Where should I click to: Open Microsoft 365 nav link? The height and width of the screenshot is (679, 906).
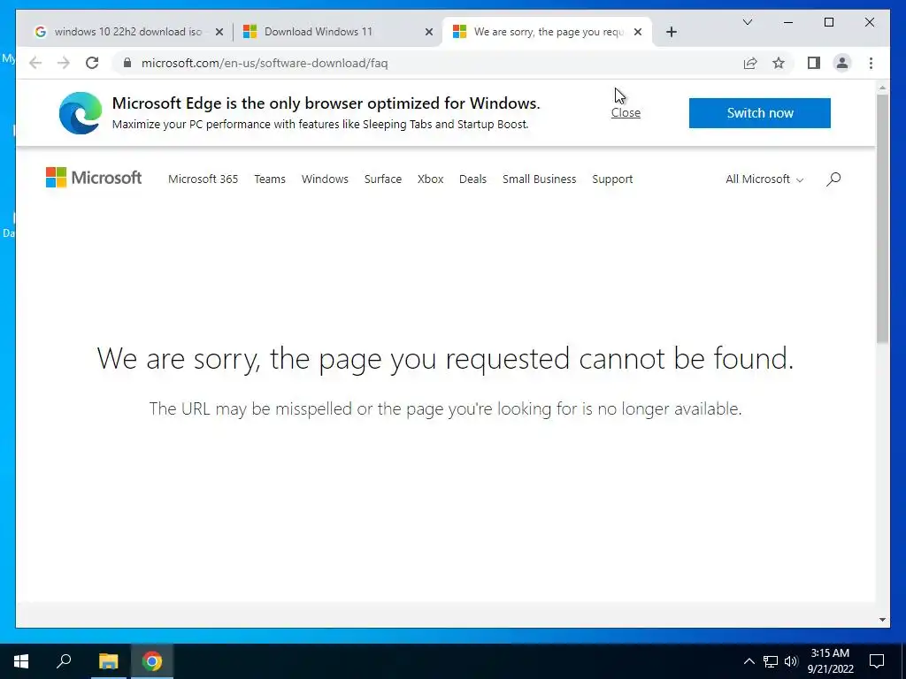coord(203,179)
